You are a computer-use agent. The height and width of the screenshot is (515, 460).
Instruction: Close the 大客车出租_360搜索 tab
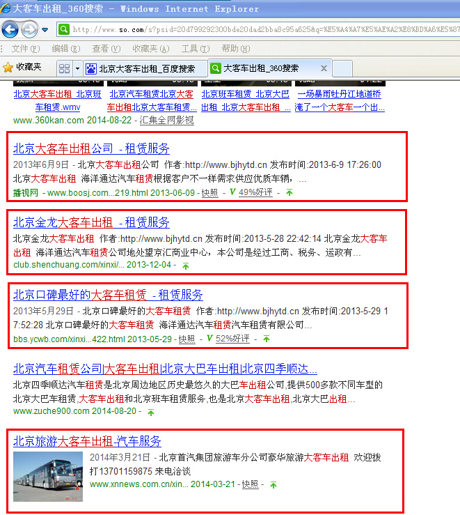click(x=324, y=68)
